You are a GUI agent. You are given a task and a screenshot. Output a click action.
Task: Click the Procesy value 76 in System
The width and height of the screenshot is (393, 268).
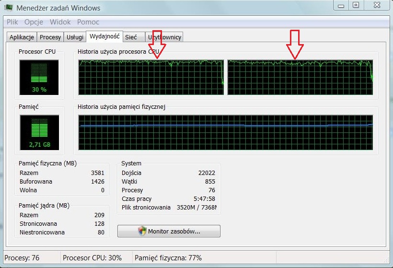click(x=212, y=190)
